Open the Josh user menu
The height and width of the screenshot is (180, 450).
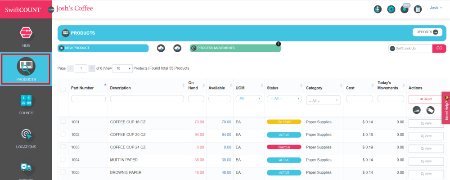pyautogui.click(x=436, y=8)
